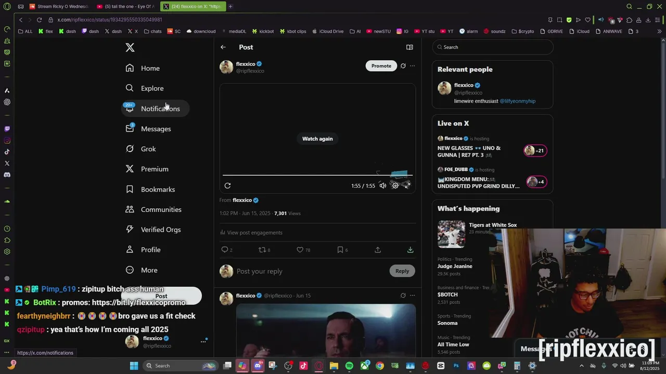Download the video with the download icon

coord(411,250)
